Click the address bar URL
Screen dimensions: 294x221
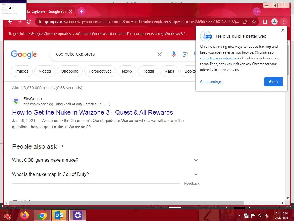pyautogui.click(x=142, y=22)
